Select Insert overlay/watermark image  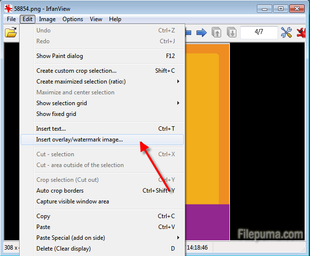80,140
